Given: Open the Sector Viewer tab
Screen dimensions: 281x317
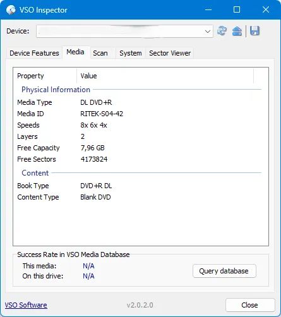Looking at the screenshot, I should coord(170,53).
